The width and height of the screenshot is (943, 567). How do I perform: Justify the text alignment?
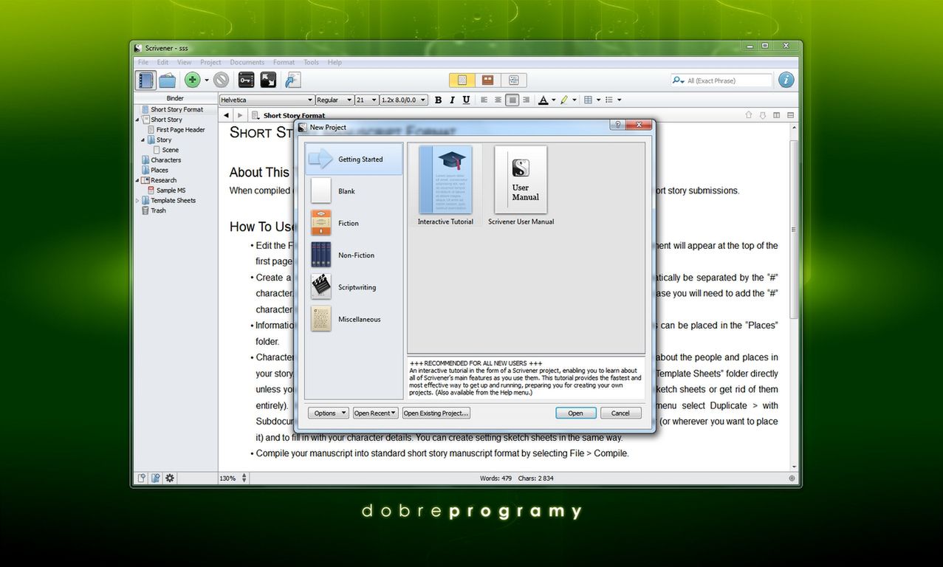(x=512, y=100)
